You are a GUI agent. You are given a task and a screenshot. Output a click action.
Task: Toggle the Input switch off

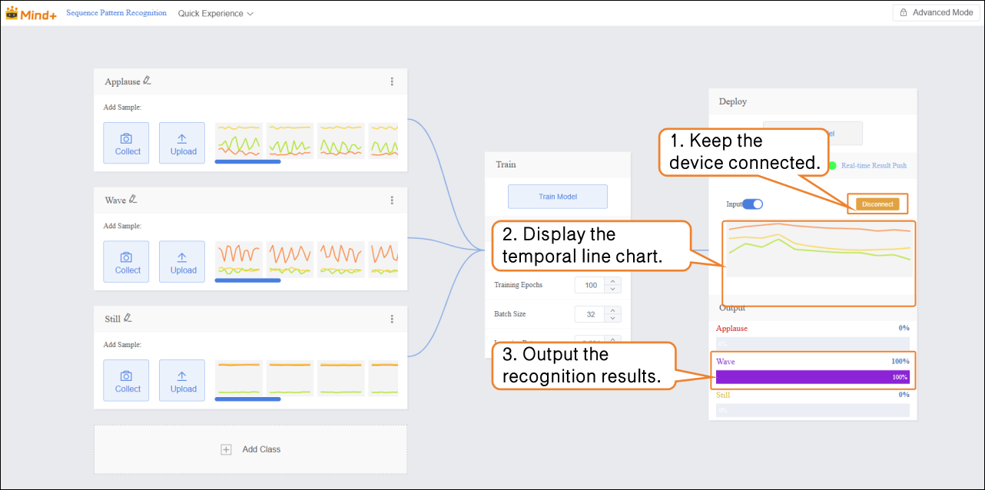[752, 204]
